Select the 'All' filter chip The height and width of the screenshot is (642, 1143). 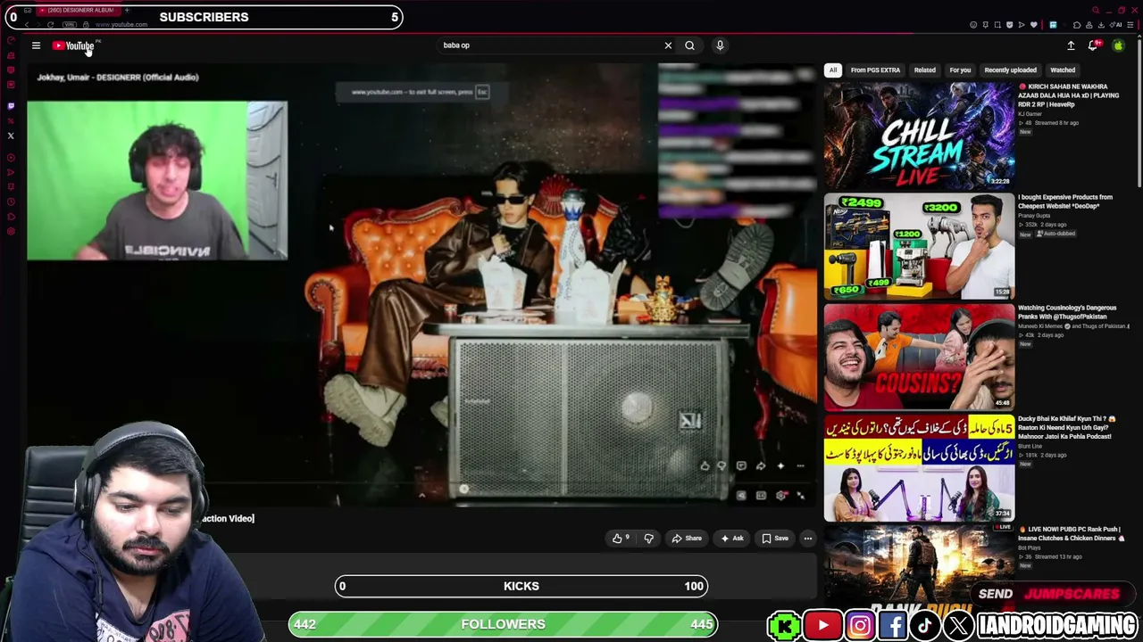833,70
